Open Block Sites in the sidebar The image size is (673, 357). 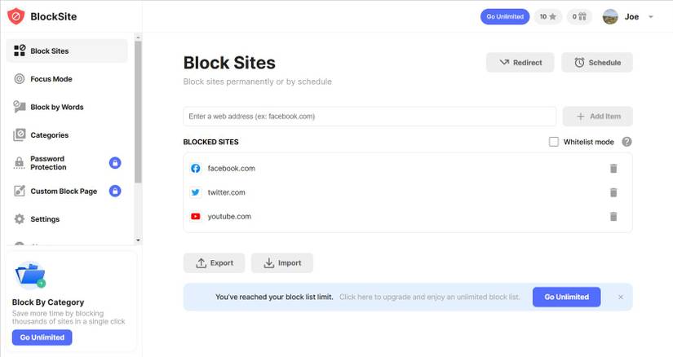(x=67, y=51)
